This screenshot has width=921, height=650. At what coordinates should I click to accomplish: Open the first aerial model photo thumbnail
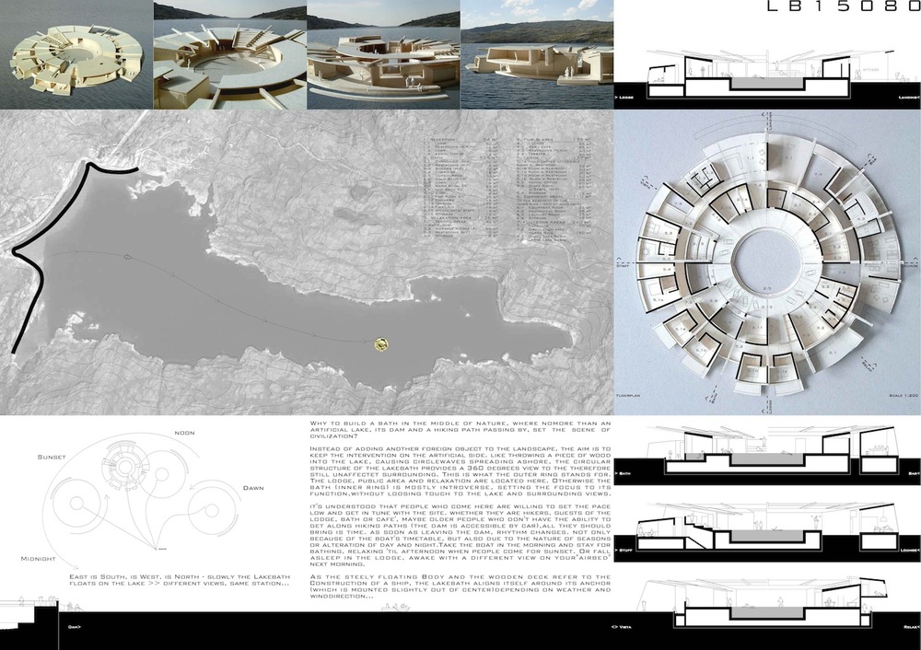(76, 54)
